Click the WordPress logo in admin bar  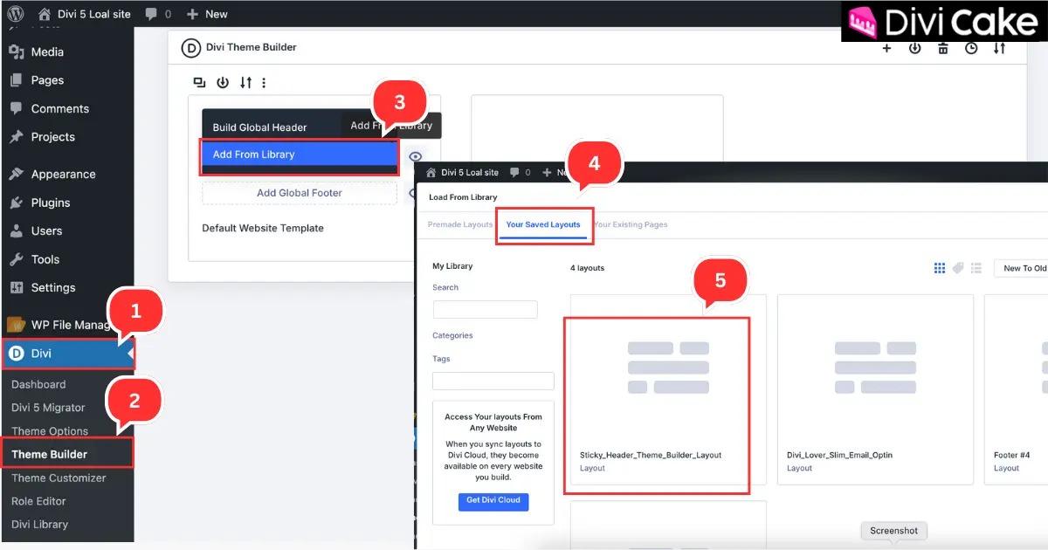click(16, 14)
